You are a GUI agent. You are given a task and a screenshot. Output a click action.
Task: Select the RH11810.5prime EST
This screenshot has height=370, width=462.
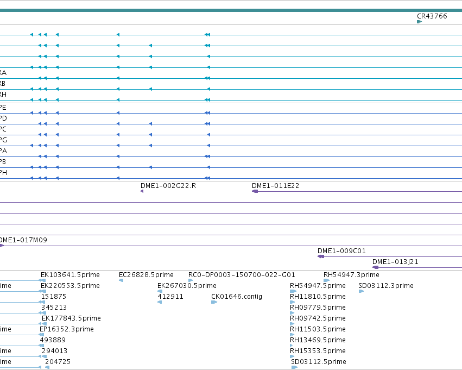click(x=318, y=297)
